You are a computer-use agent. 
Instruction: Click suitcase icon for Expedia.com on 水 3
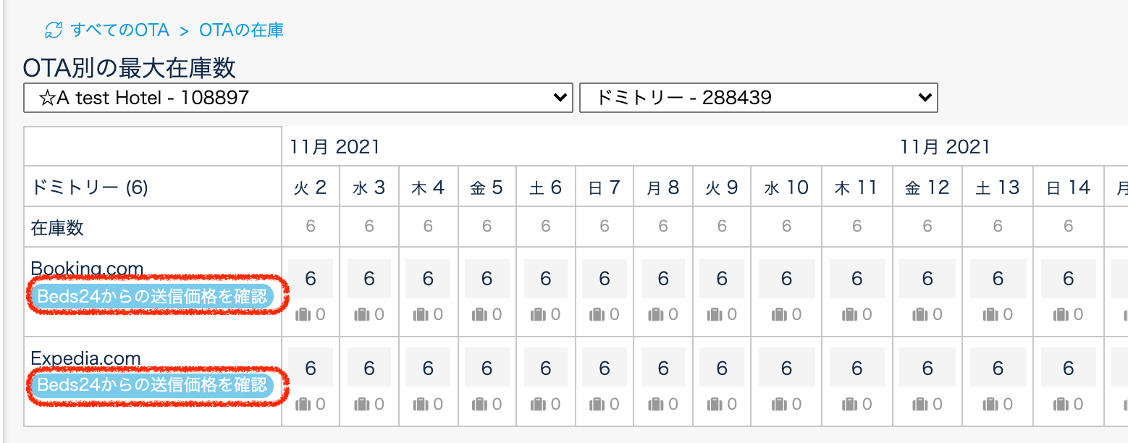click(361, 404)
